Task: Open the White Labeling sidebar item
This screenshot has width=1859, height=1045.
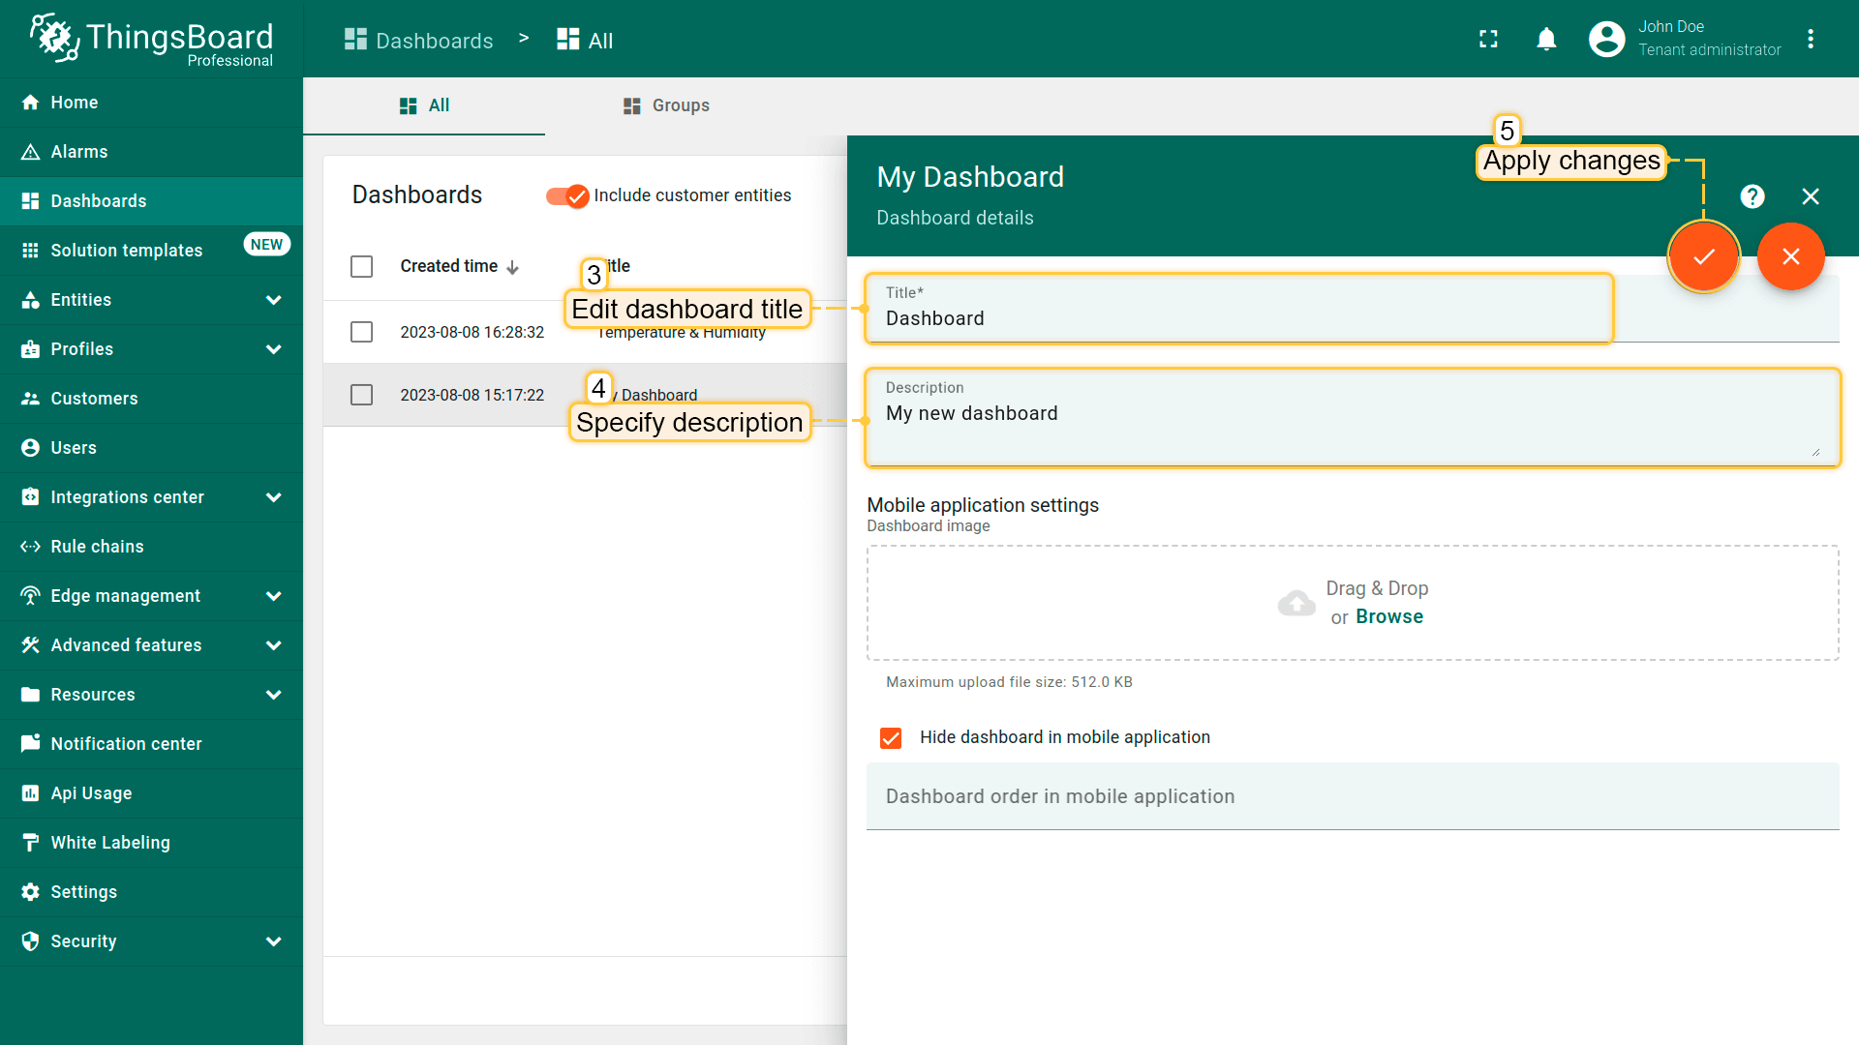Action: (x=109, y=843)
